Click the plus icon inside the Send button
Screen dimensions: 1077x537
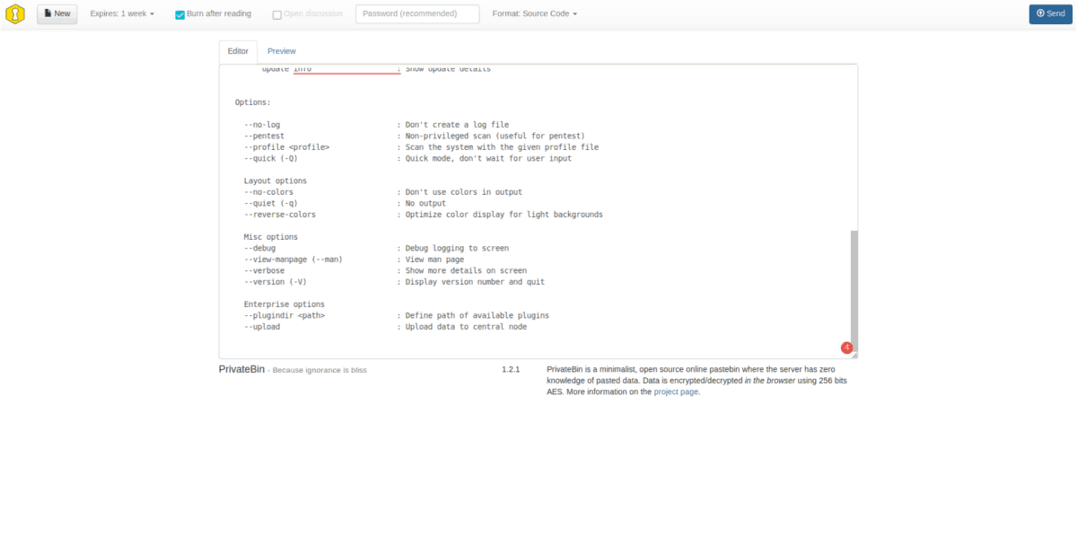pyautogui.click(x=1038, y=13)
